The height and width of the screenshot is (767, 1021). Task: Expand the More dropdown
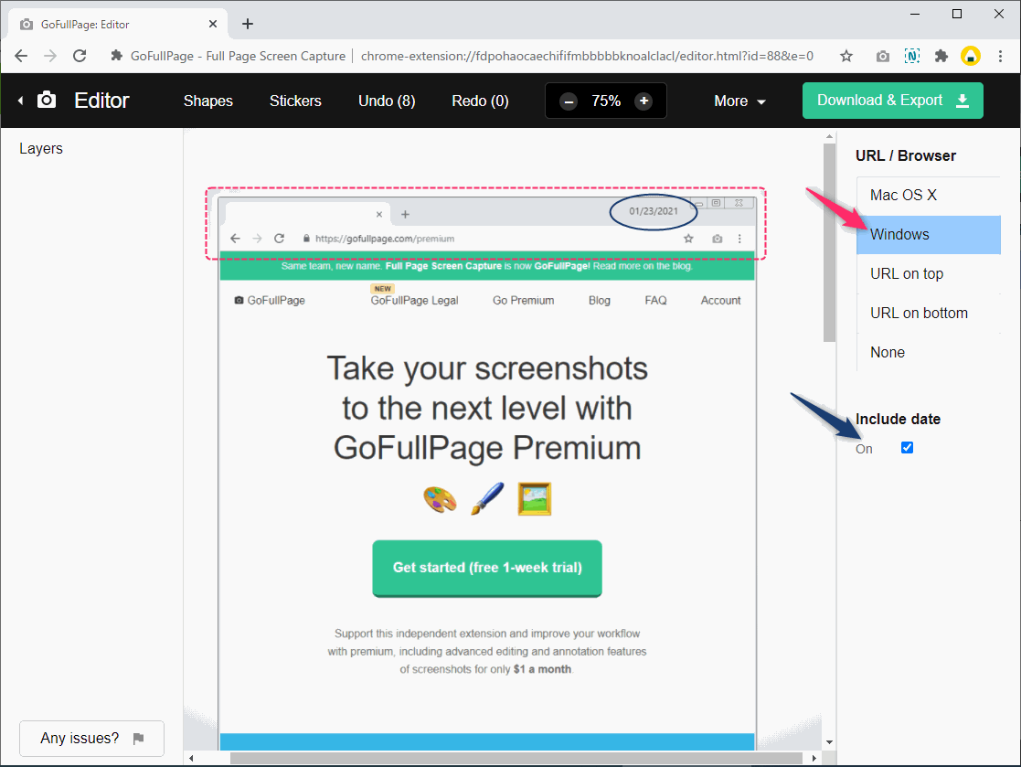point(739,101)
